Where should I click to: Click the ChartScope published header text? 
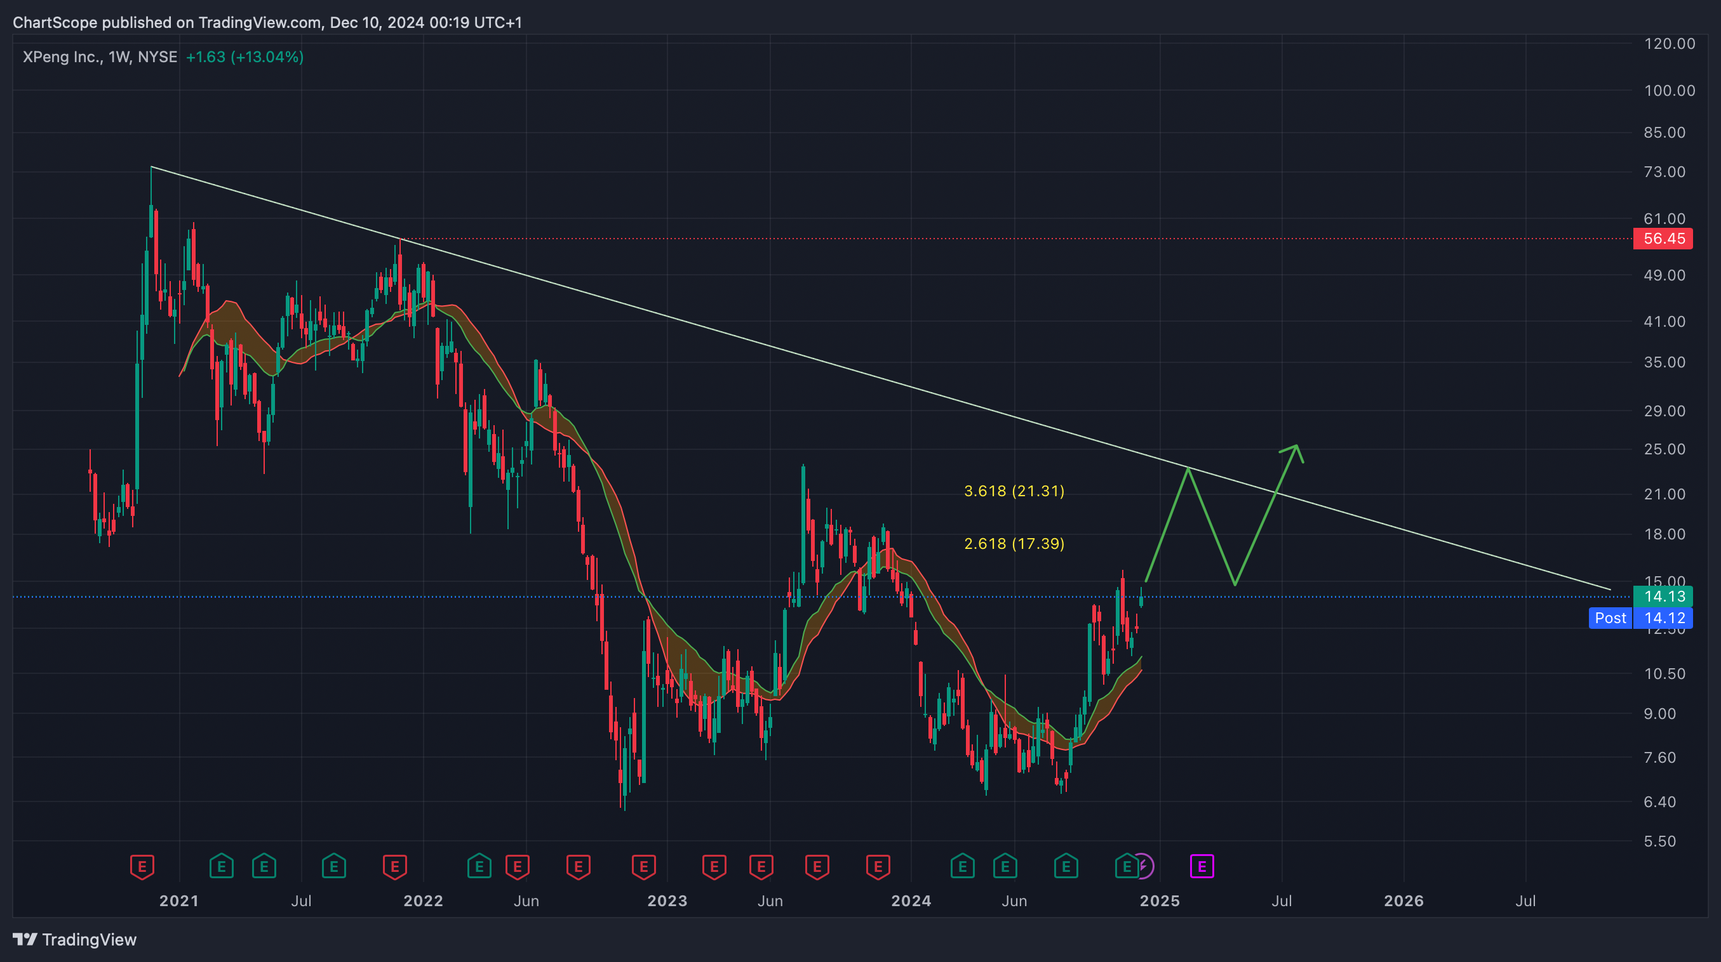tap(267, 23)
